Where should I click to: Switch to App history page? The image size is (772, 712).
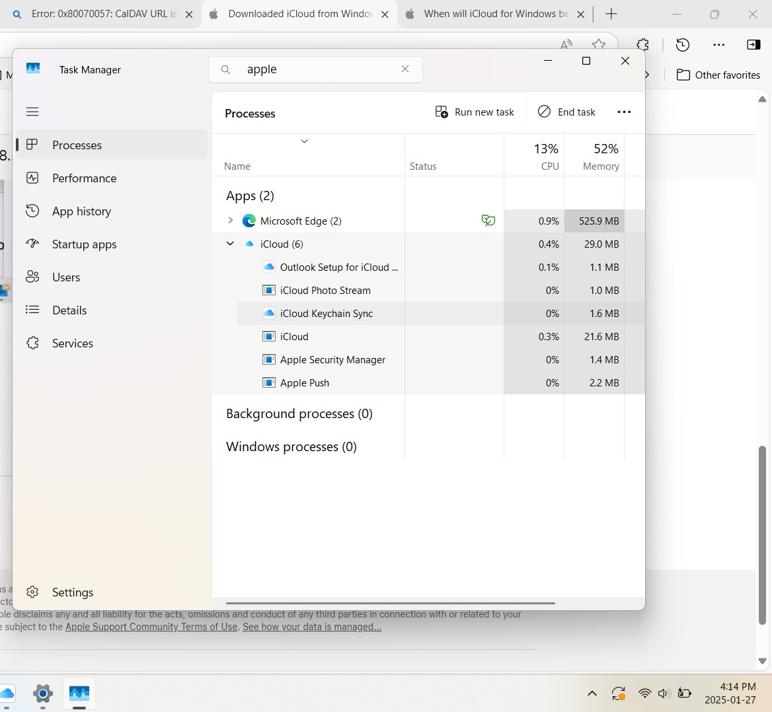click(x=112, y=211)
